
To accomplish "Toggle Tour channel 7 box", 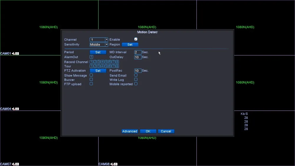I will (x=114, y=66).
